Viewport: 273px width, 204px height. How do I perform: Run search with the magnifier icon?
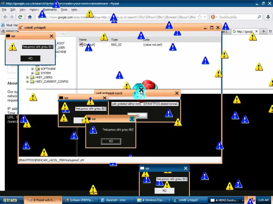[x=259, y=17]
